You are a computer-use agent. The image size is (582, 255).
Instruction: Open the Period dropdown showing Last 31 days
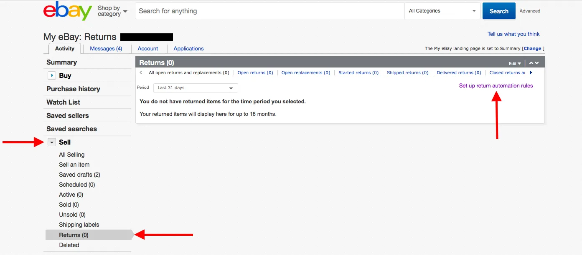[x=196, y=88]
